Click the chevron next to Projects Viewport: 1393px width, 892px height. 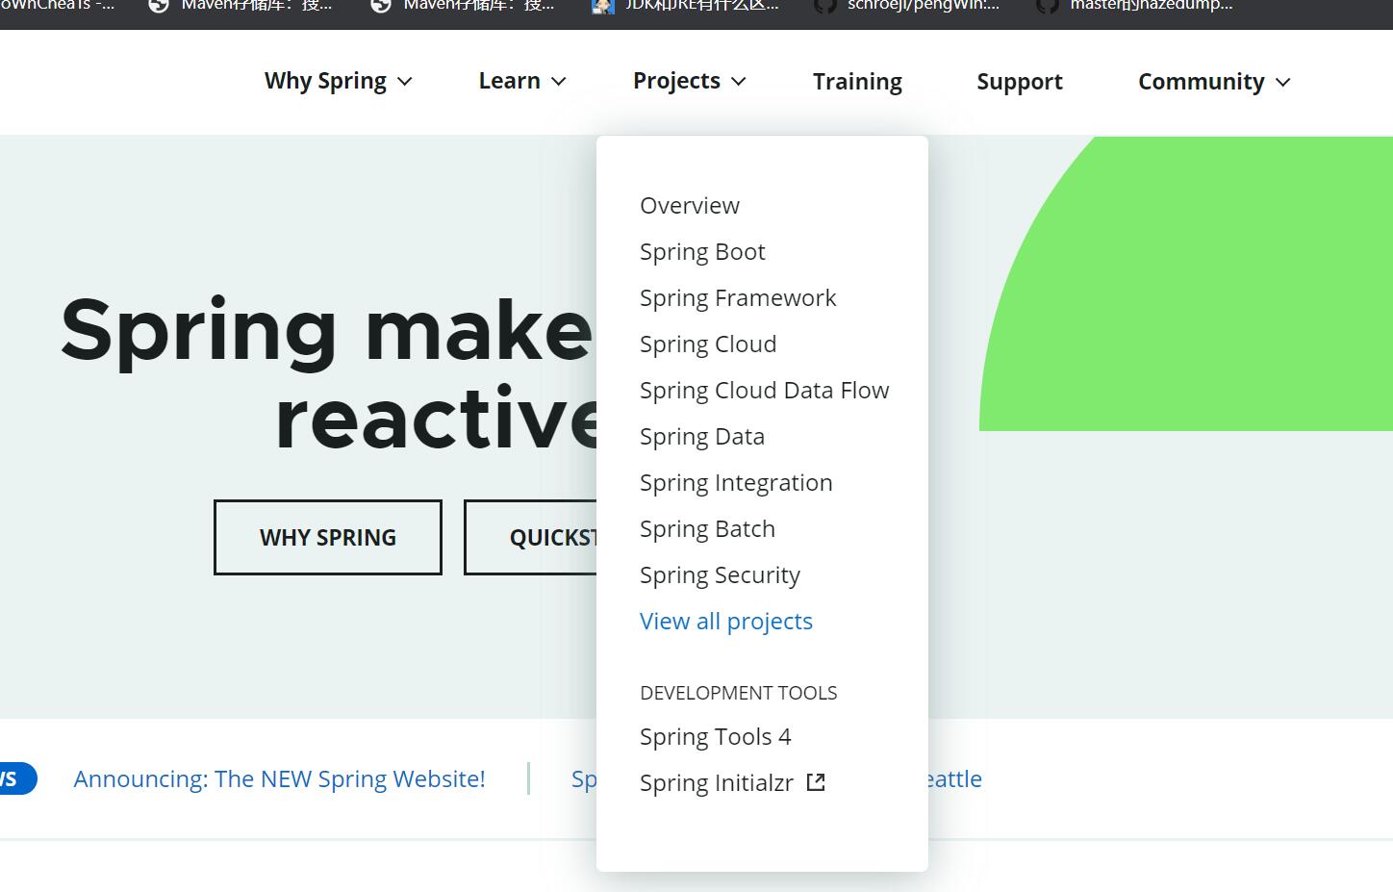(738, 82)
